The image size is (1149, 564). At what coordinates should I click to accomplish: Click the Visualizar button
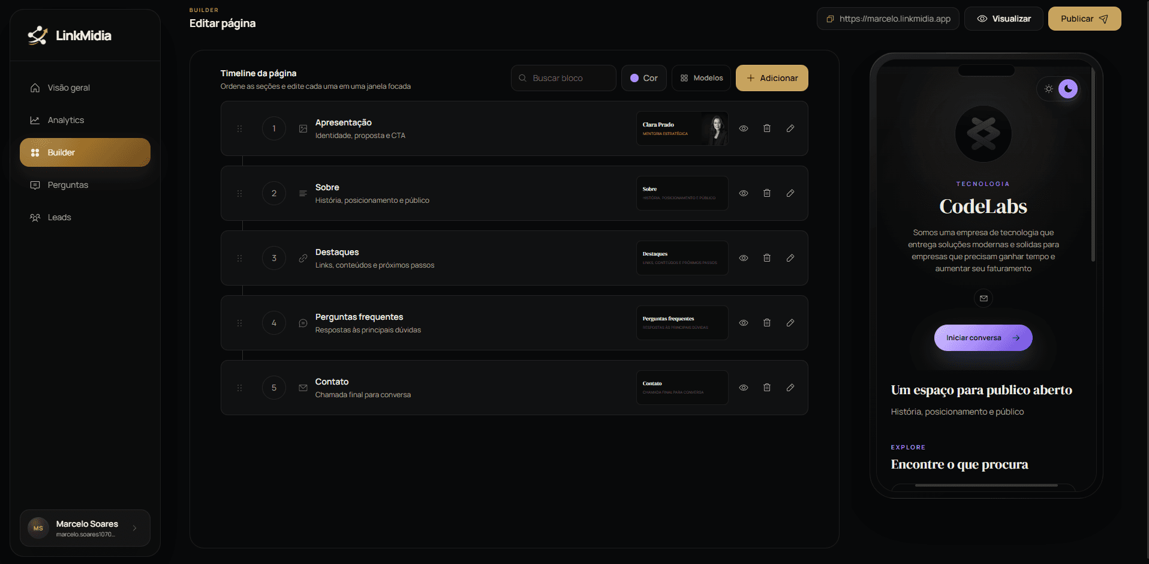pyautogui.click(x=1004, y=19)
